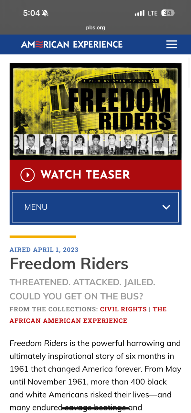This screenshot has width=191, height=413.
Task: Tap the LTE network indicator
Action: point(153,13)
